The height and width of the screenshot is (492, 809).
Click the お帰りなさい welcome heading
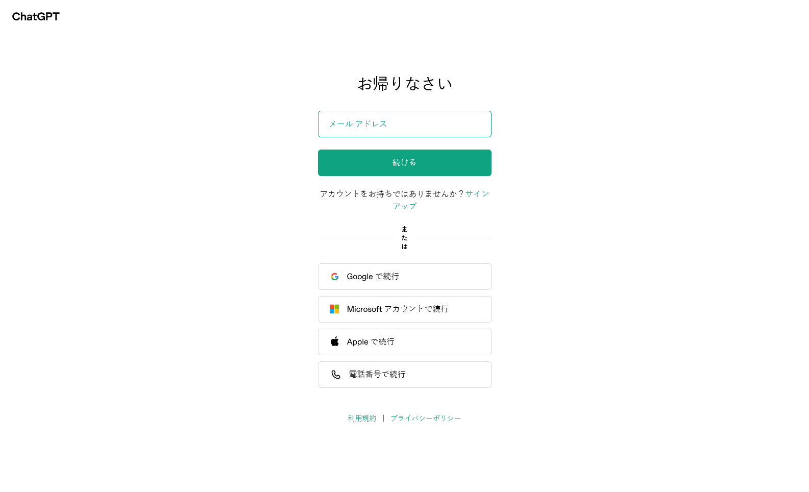(405, 83)
